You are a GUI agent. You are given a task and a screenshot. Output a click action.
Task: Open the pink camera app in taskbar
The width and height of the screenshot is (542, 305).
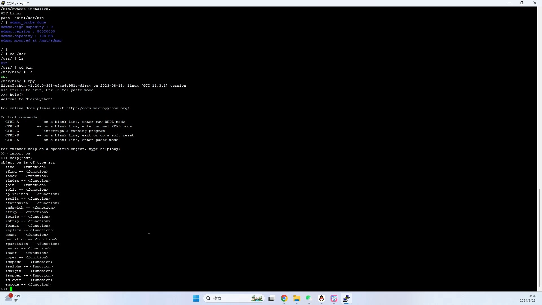(x=334, y=299)
